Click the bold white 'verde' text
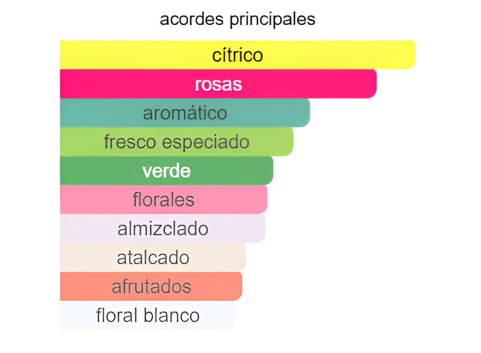This screenshot has width=481, height=353. pyautogui.click(x=167, y=171)
